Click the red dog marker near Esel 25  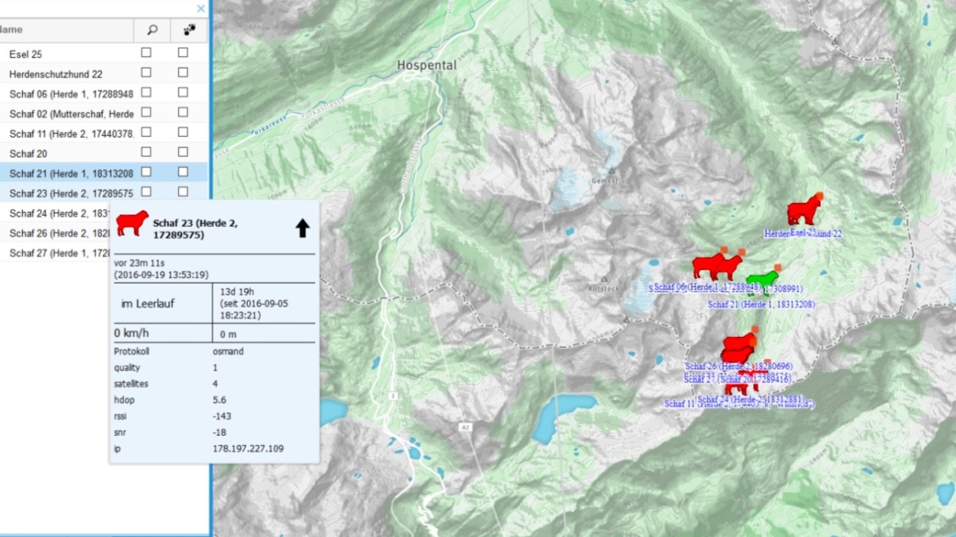click(x=804, y=211)
